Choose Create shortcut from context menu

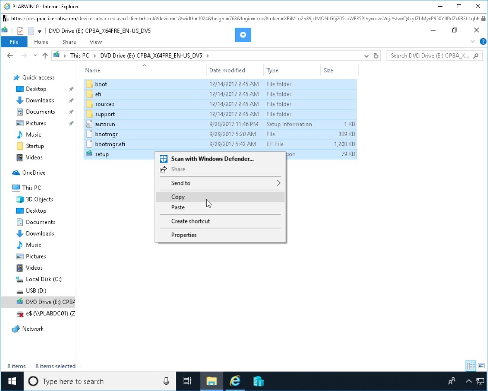click(220, 221)
